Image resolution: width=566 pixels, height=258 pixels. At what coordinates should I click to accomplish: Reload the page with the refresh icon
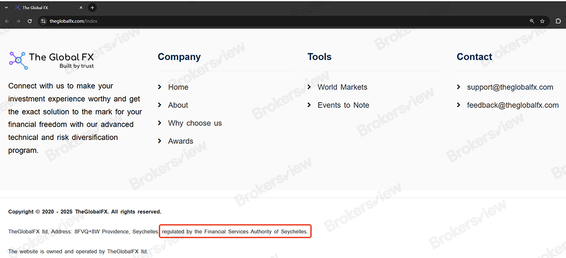click(30, 21)
